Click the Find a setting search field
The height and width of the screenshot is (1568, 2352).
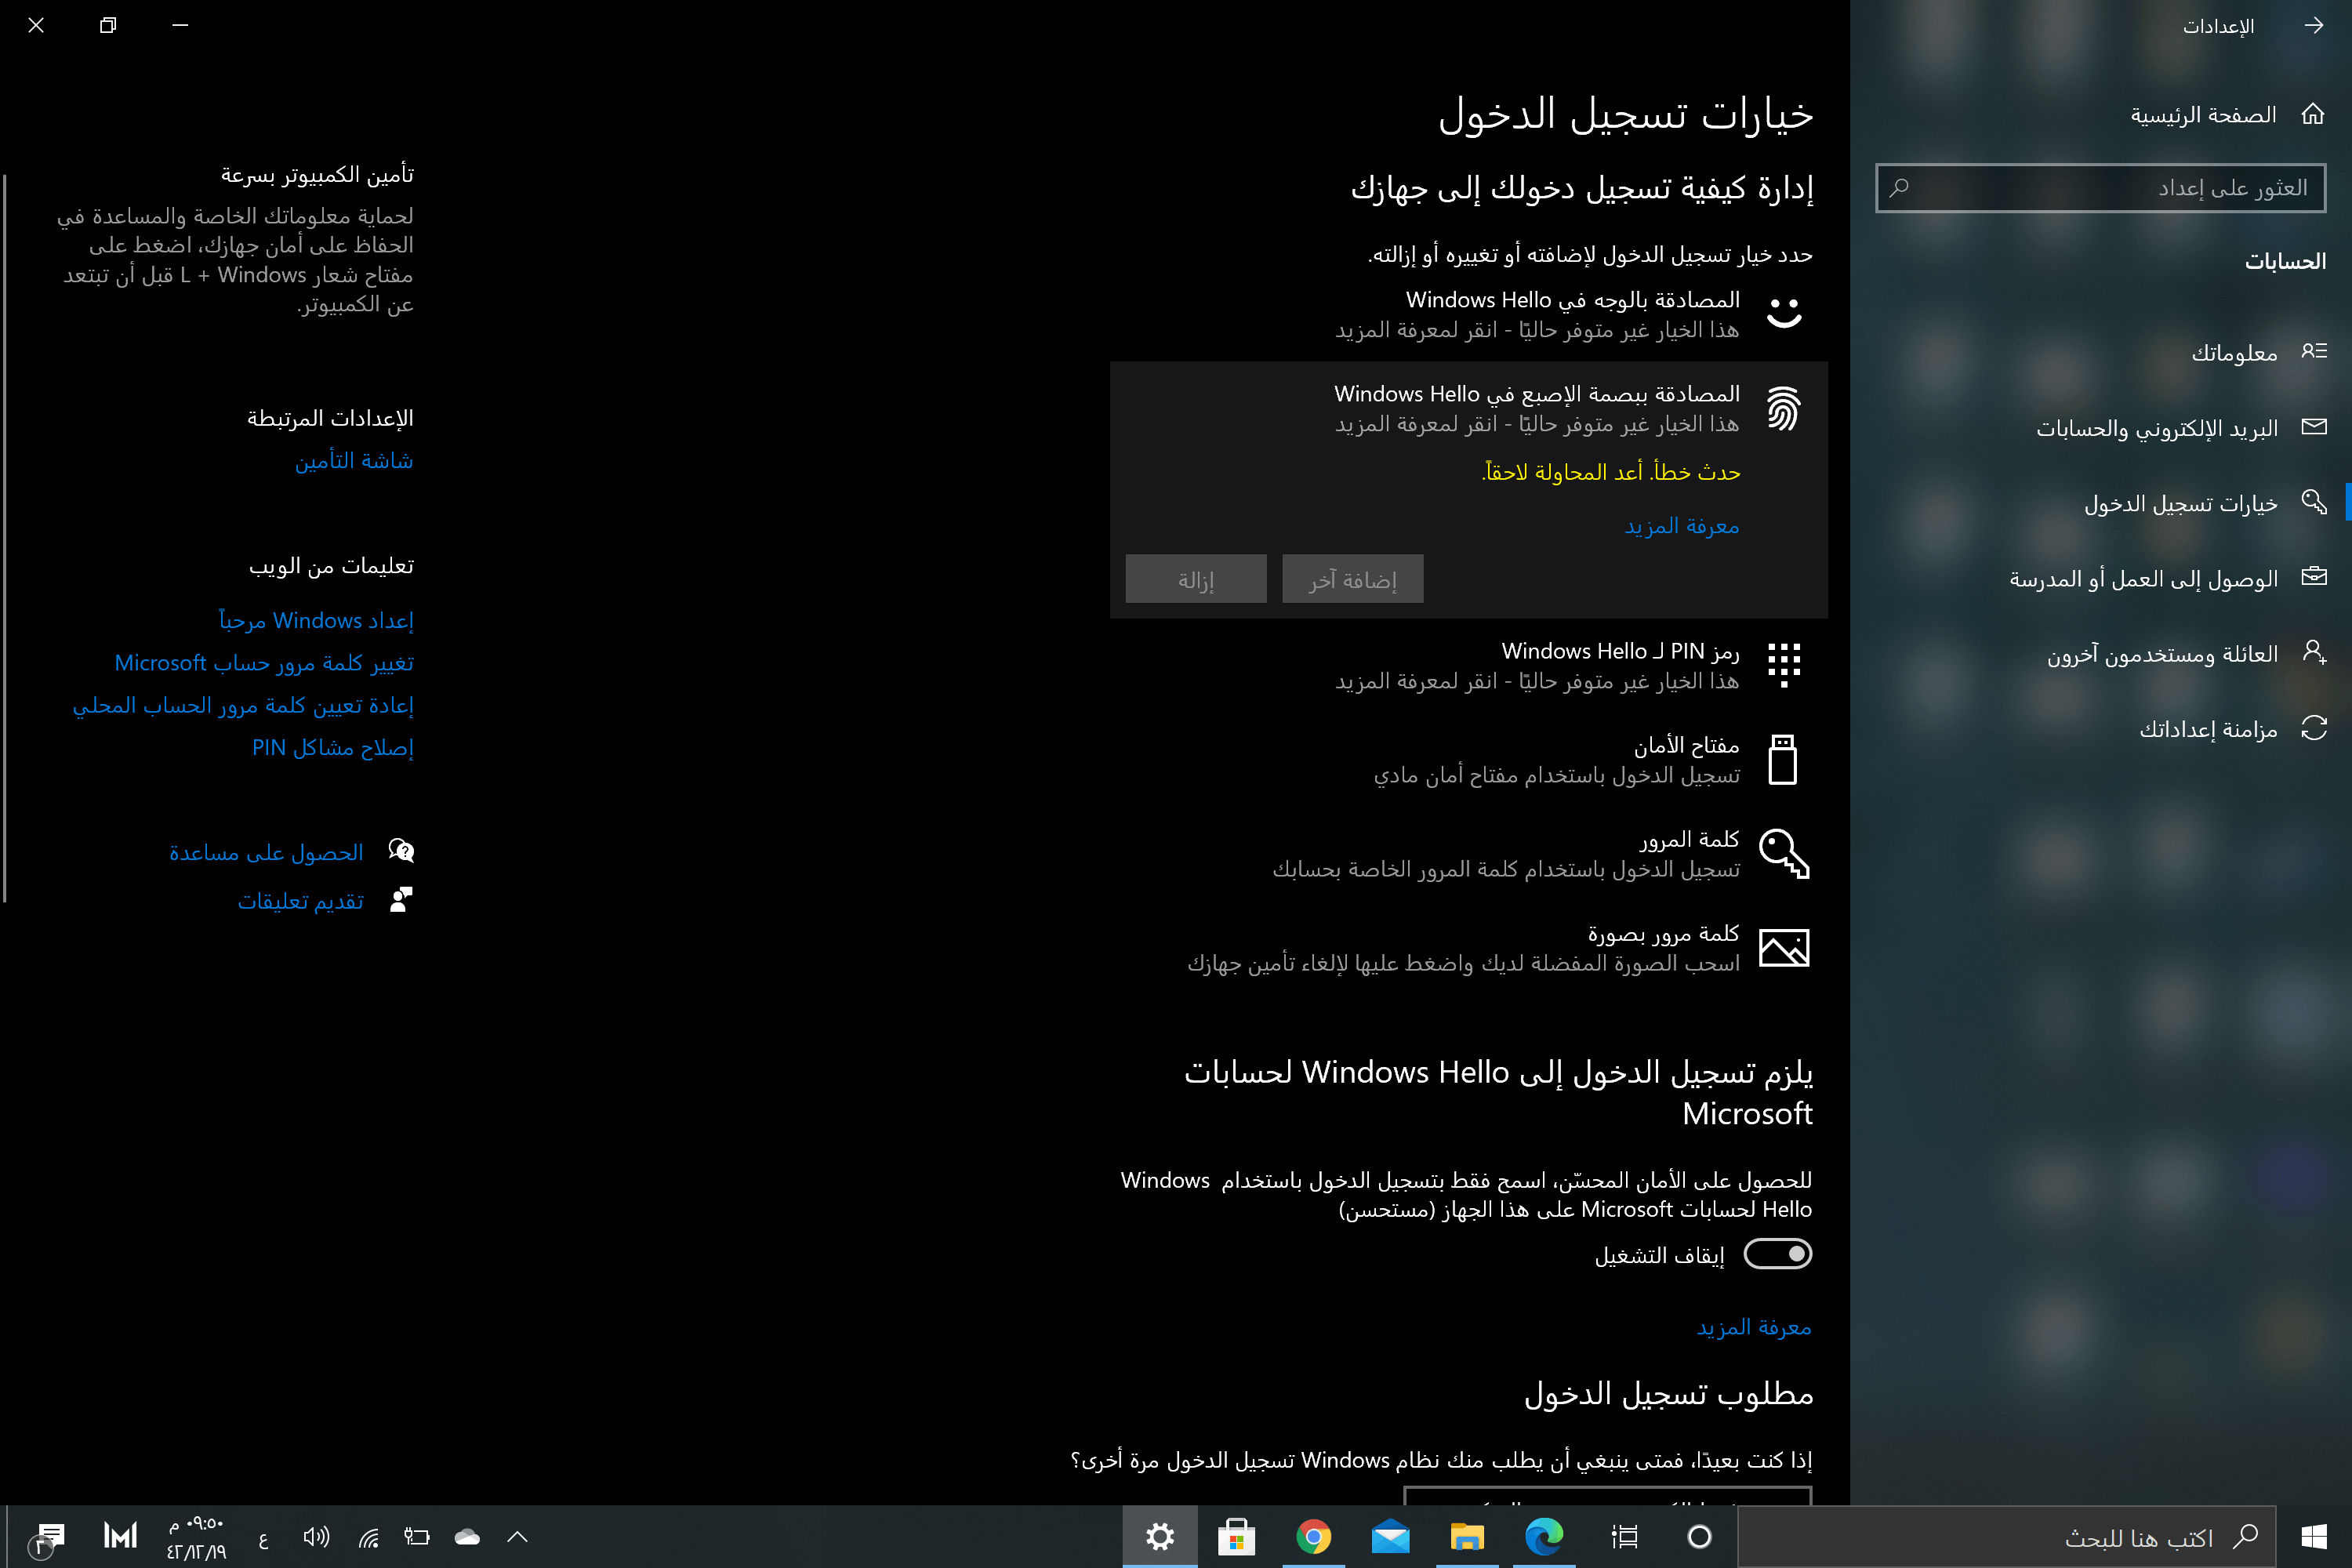tap(2100, 188)
